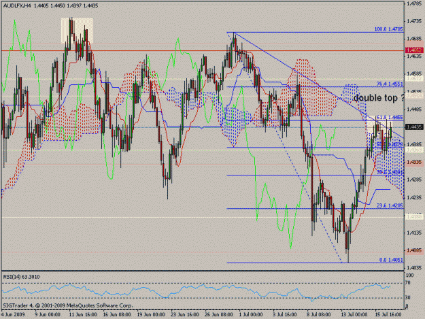Select the '100.0 1.4705' Fibonacci level label
The height and width of the screenshot is (319, 425).
point(389,29)
